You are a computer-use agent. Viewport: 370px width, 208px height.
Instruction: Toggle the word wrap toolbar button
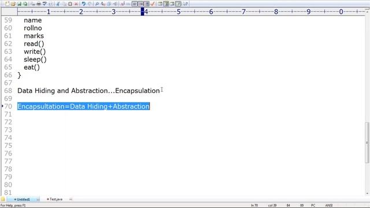pyautogui.click(x=134, y=4)
